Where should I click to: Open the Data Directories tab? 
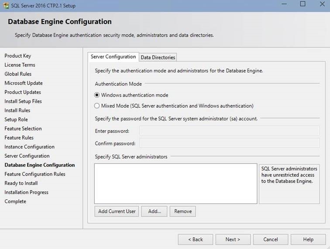point(158,57)
